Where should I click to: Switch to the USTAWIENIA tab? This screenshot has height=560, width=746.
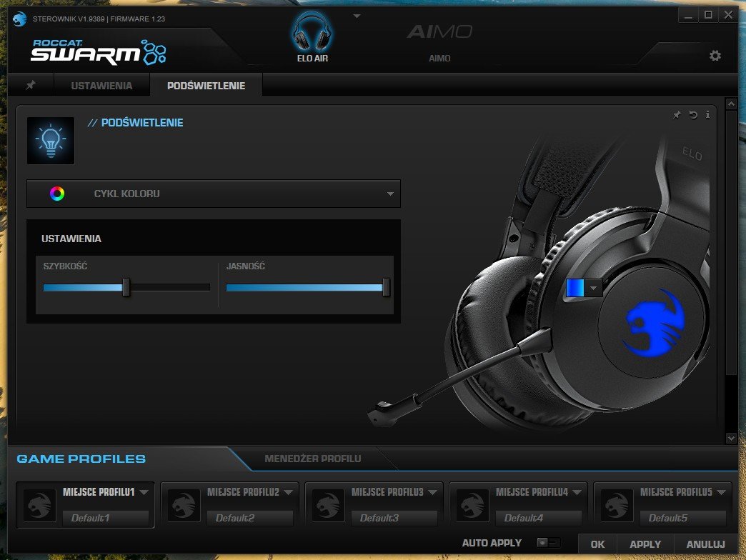click(x=101, y=86)
